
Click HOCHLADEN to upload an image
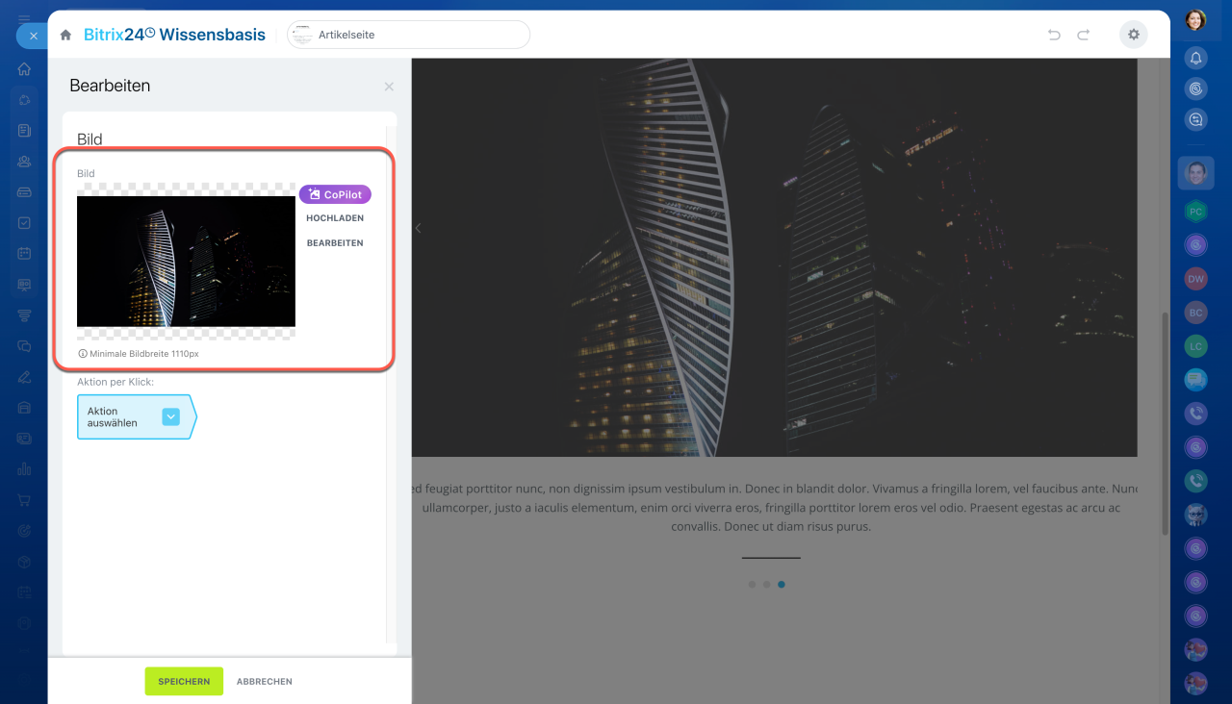click(335, 218)
